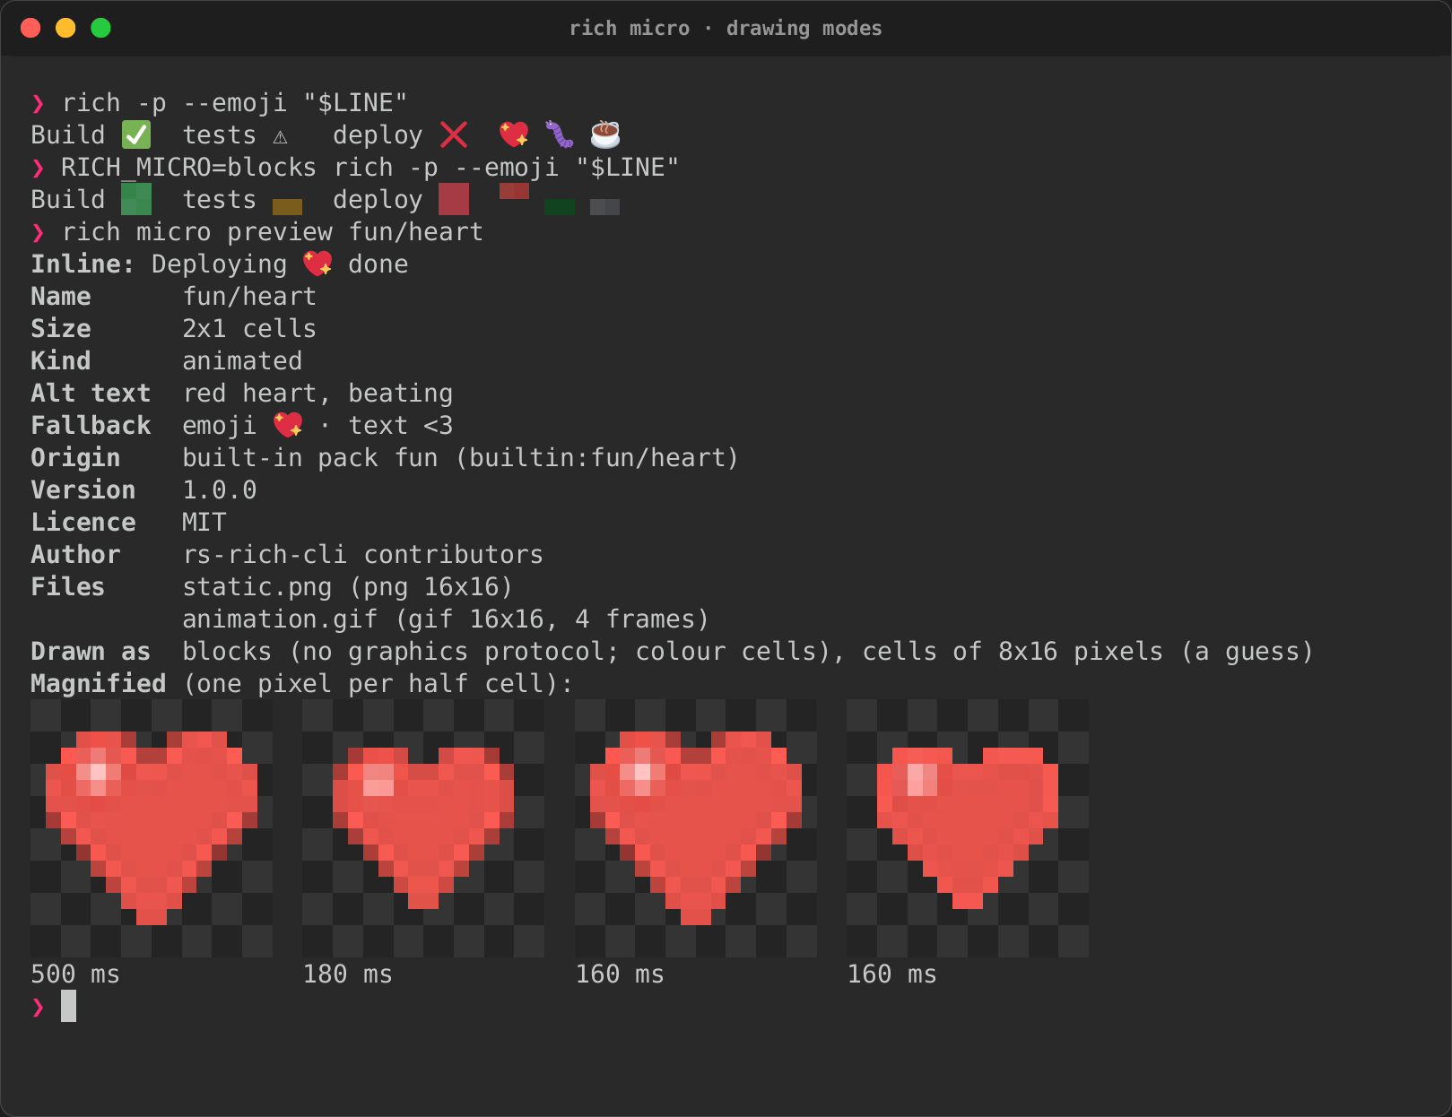Click the command 'rich micro preview fun/heart'
This screenshot has width=1452, height=1117.
click(x=273, y=231)
